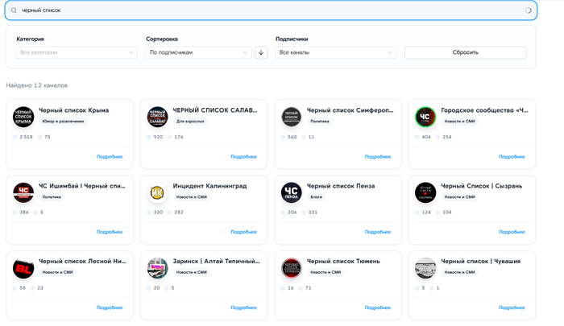Click the search field with черный список
564x326 pixels.
pos(266,10)
